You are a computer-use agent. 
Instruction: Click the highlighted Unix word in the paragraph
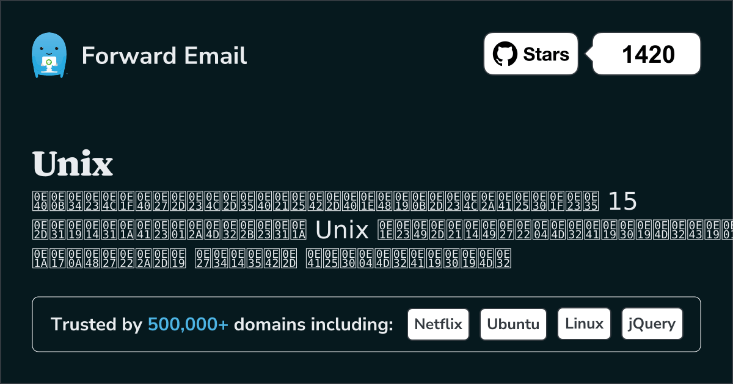pos(340,230)
